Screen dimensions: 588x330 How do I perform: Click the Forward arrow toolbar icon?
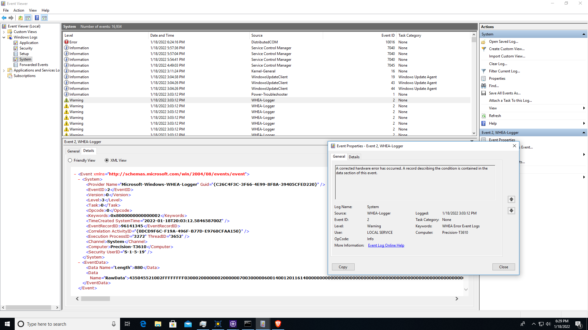point(11,18)
